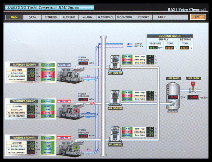Viewport: 212px width, 162px height.
Task: Switch to the DATA tab
Action: [x=32, y=18]
